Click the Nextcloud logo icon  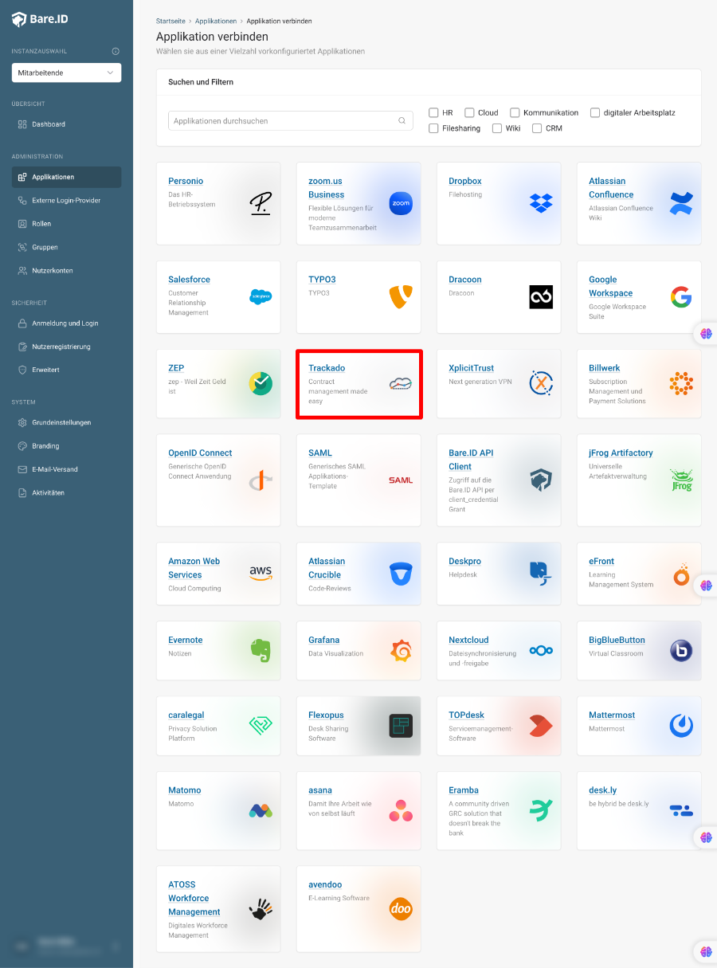[x=541, y=651]
